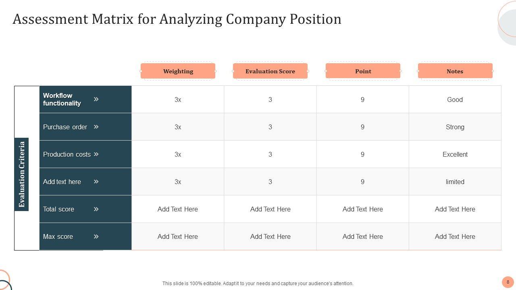Click the editable slide footer note

point(258,284)
